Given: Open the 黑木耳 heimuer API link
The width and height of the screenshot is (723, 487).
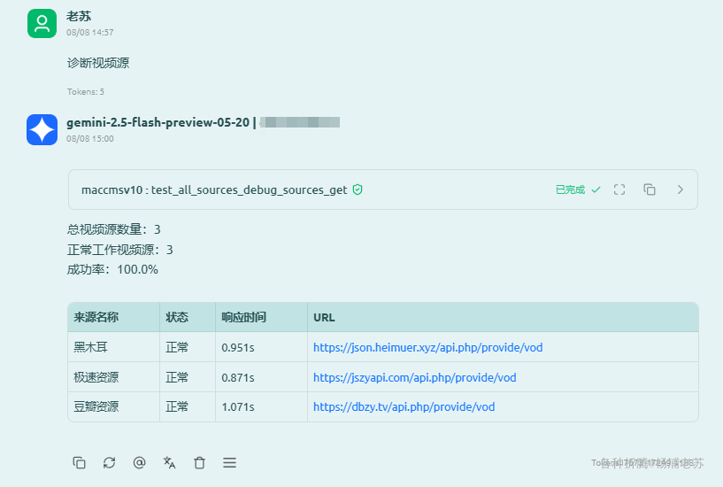Looking at the screenshot, I should (x=428, y=347).
